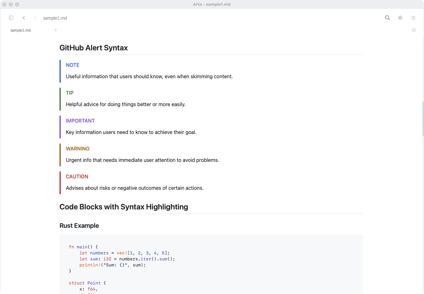This screenshot has height=294, width=424.
Task: Click the blue accent bar beside NOTE
Action: (x=60, y=71)
